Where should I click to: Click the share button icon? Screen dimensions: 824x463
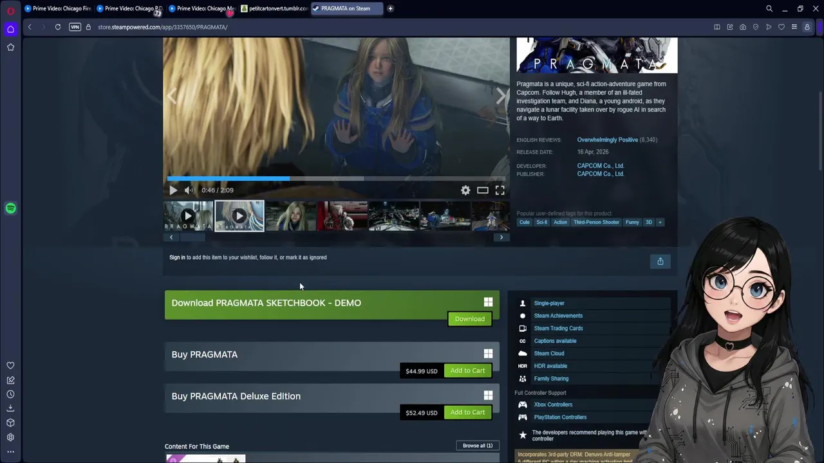(660, 261)
